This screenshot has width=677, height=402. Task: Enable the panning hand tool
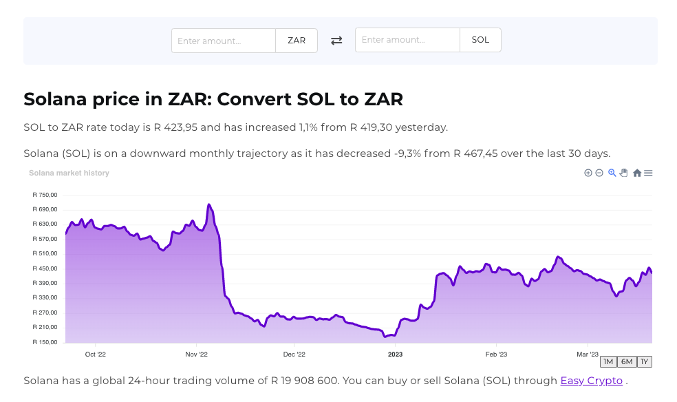(623, 173)
